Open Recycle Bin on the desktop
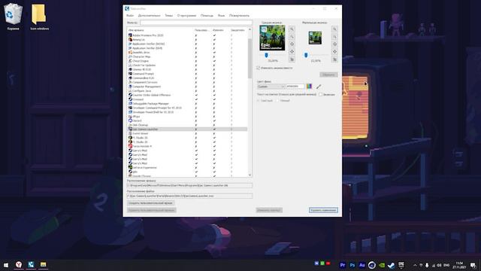Screen dimensions: 481x271 [13, 17]
